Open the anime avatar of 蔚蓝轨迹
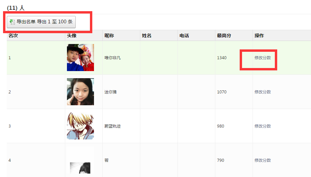This screenshot has height=177, width=311. tap(80, 126)
